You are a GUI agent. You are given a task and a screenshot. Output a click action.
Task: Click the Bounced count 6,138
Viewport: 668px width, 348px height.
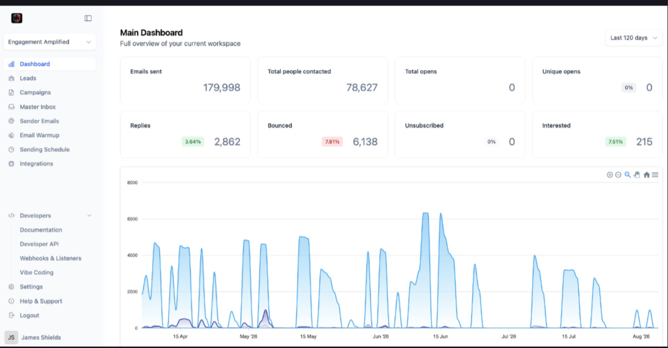(365, 142)
